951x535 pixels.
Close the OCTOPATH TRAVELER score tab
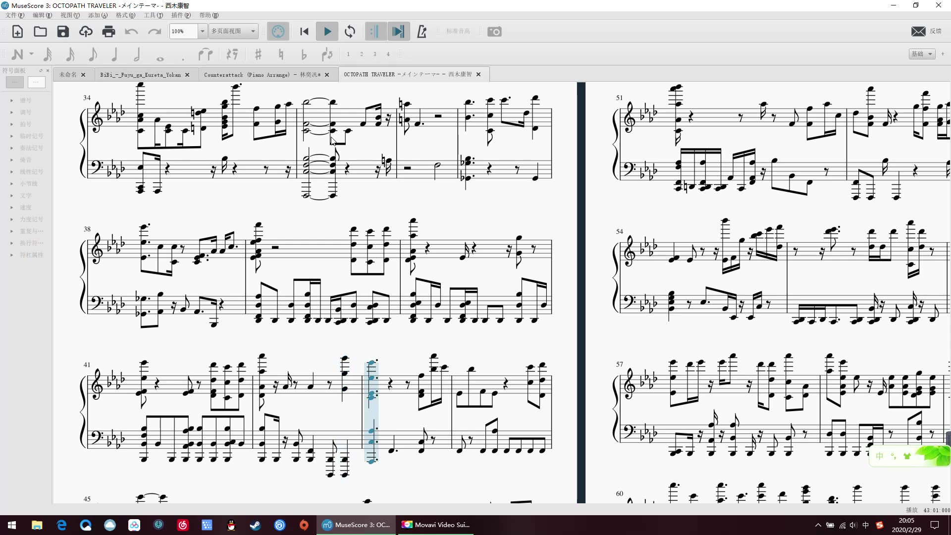(x=478, y=75)
